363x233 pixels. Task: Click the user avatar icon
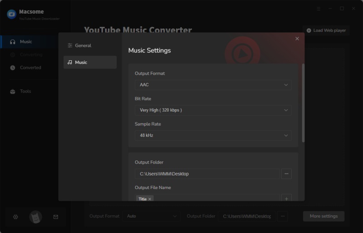coord(35,217)
